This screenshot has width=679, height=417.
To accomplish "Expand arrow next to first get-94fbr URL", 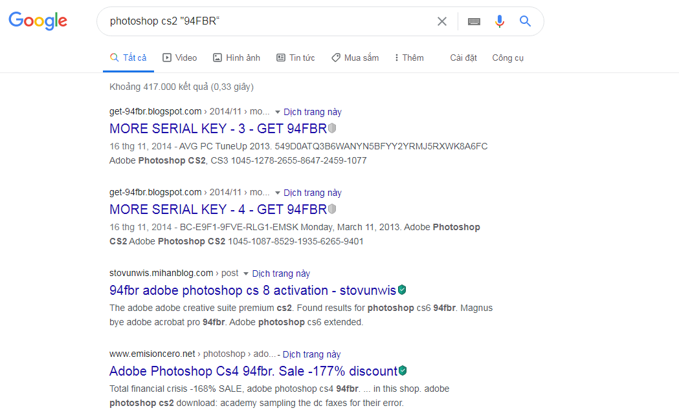I will 278,112.
